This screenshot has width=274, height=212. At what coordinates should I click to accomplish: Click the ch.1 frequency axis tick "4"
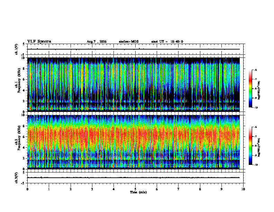click(x=24, y=90)
